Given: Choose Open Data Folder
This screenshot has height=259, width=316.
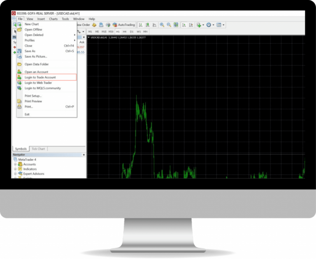Looking at the screenshot, I should tap(46, 64).
